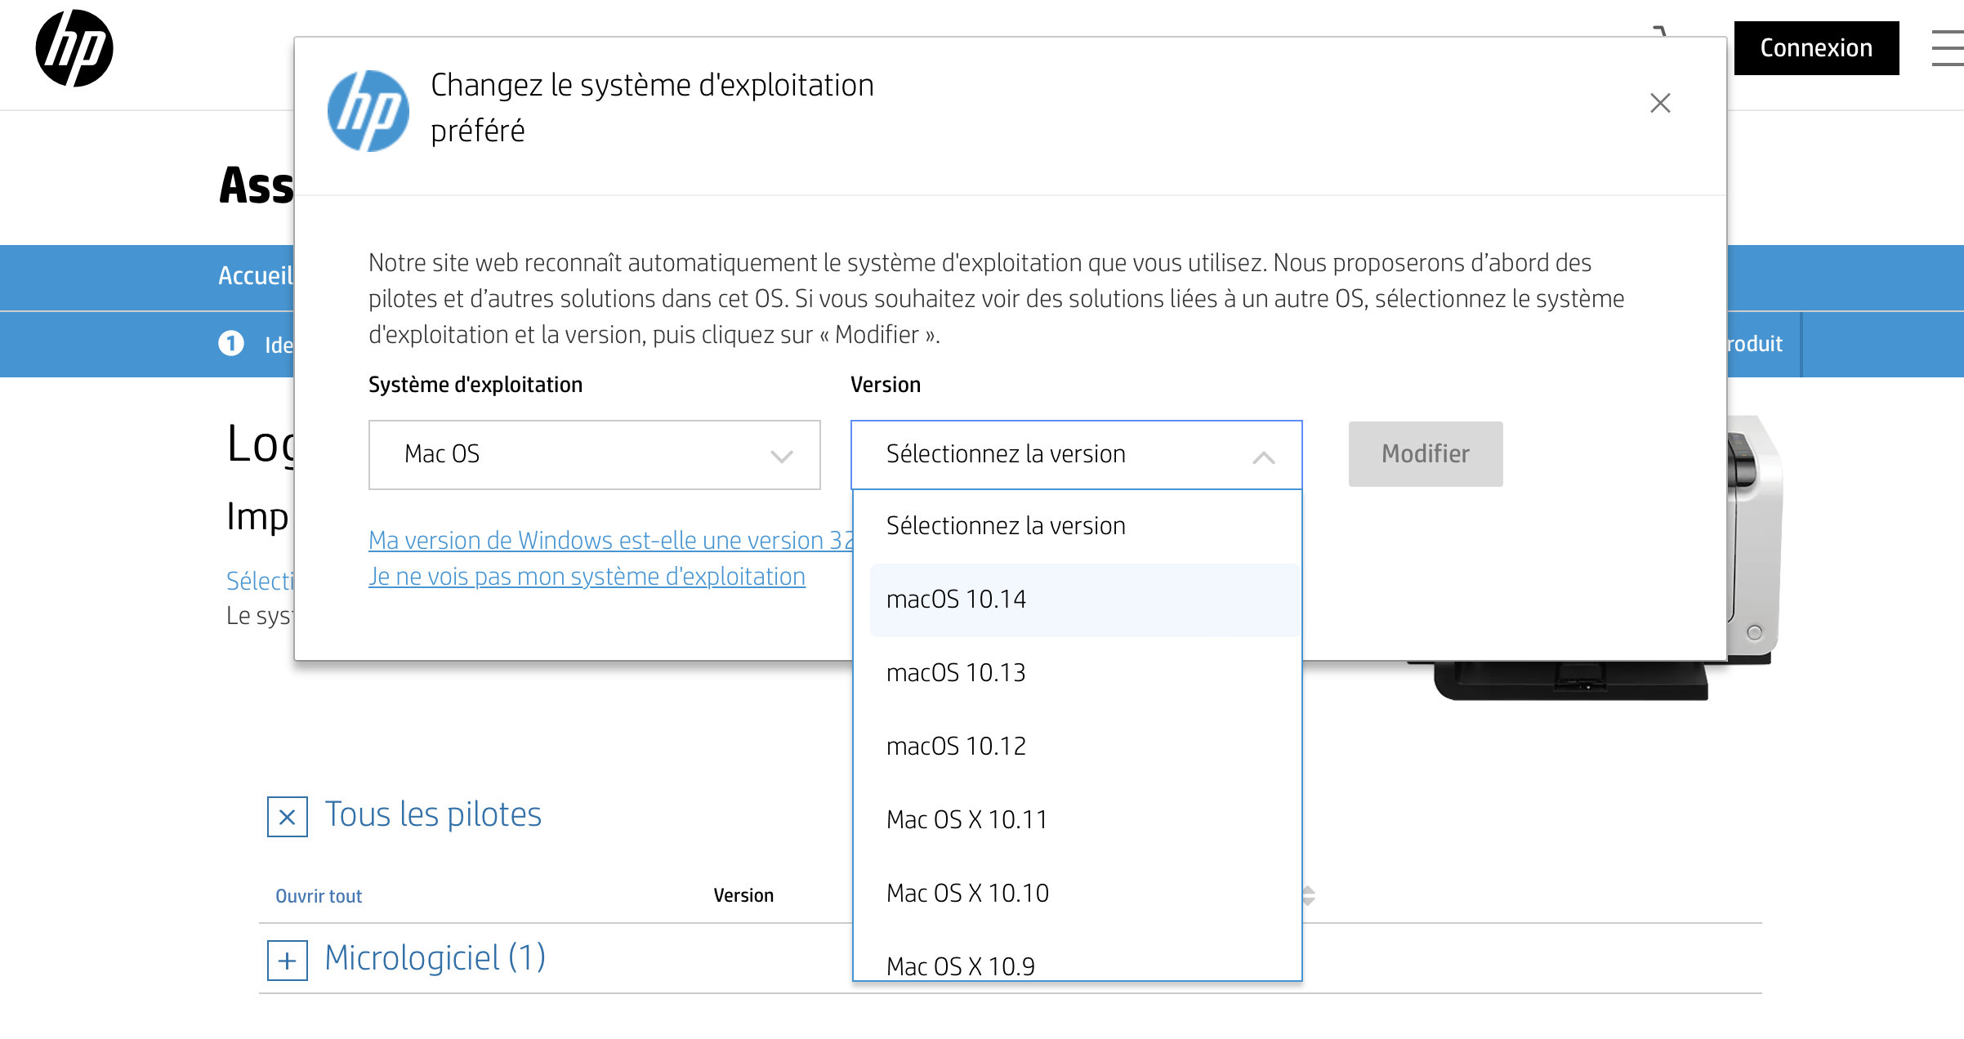Click the Accueil tab in blue bar
The width and height of the screenshot is (1964, 1039).
pos(255,276)
